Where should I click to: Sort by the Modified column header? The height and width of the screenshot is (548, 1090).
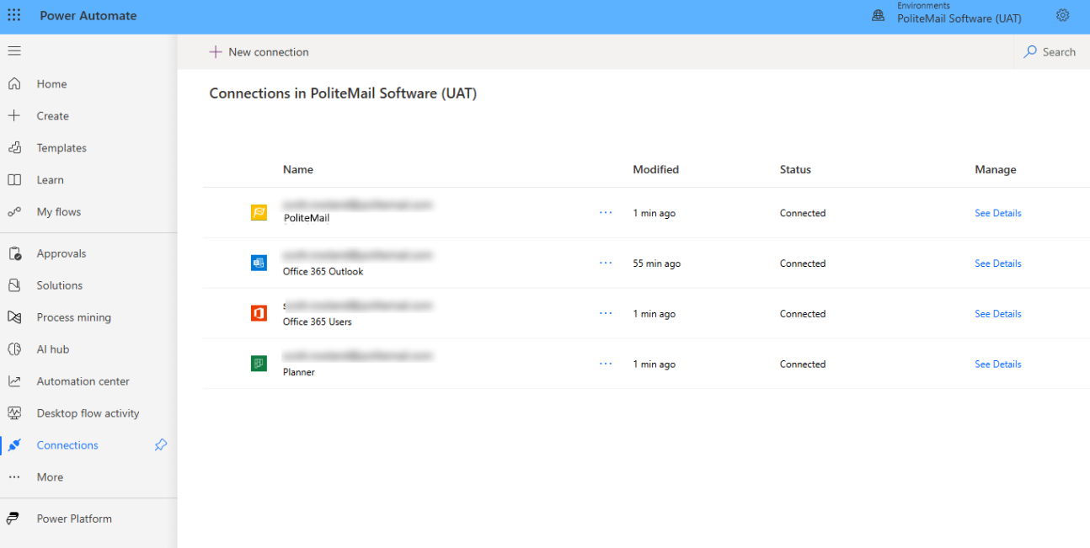(x=656, y=169)
